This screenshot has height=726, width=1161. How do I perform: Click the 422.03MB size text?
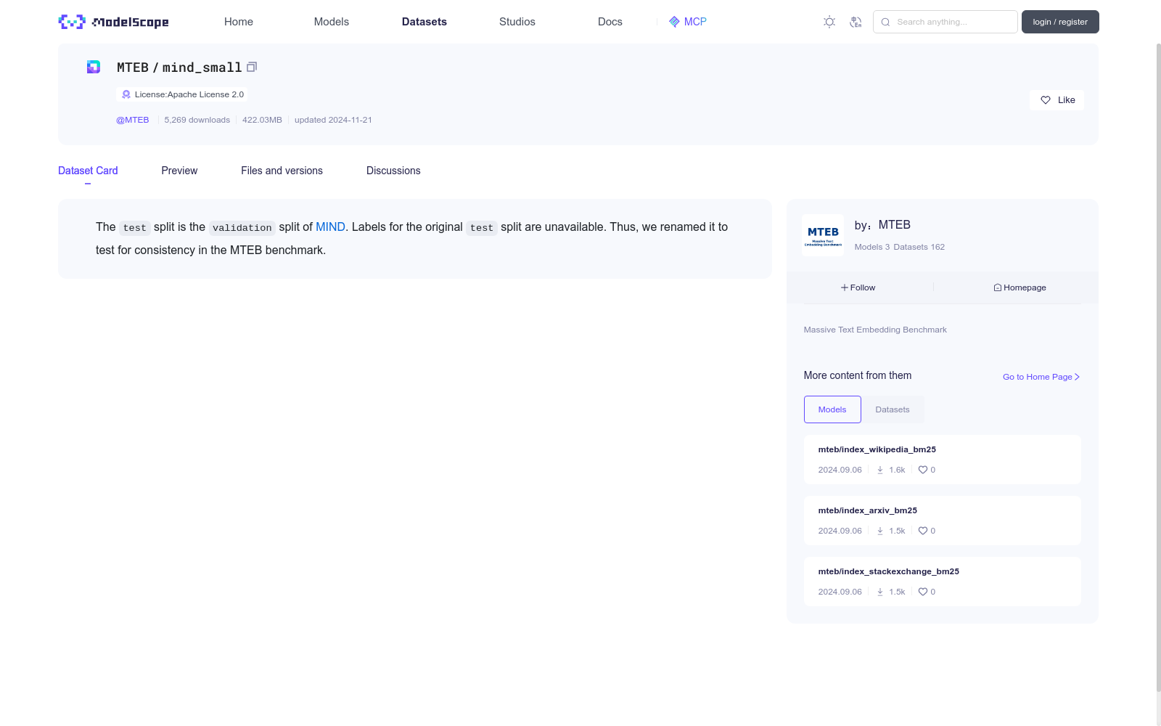[262, 120]
